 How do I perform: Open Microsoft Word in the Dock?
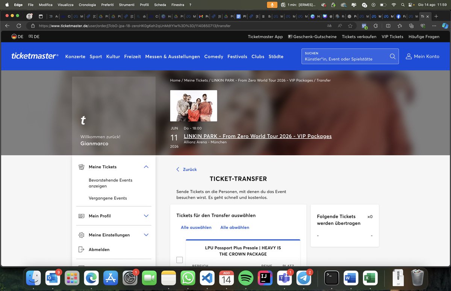[351, 278]
